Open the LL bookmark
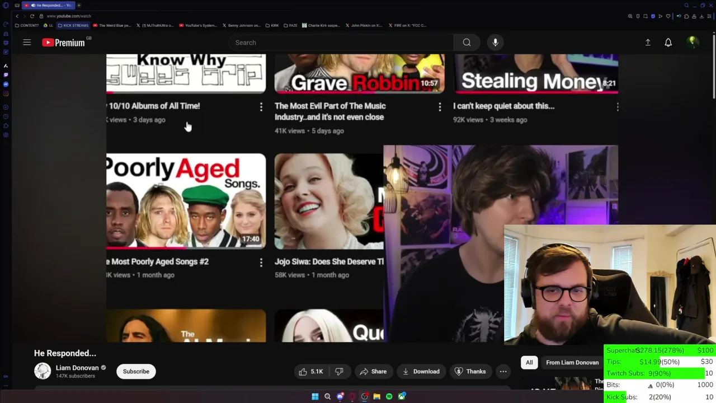 point(48,25)
